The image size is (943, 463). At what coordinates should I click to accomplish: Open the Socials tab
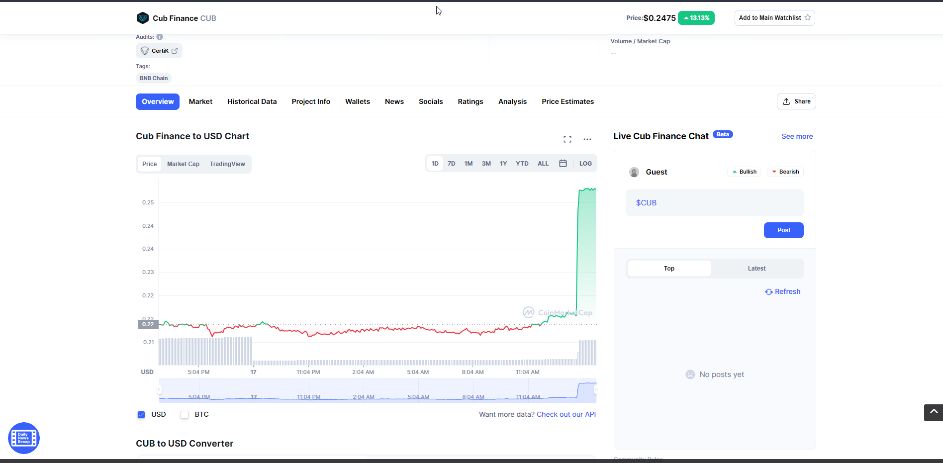coord(431,101)
